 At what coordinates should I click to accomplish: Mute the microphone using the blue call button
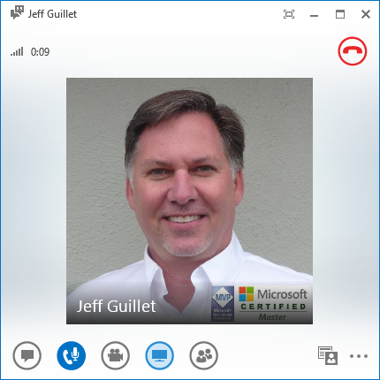pyautogui.click(x=72, y=355)
